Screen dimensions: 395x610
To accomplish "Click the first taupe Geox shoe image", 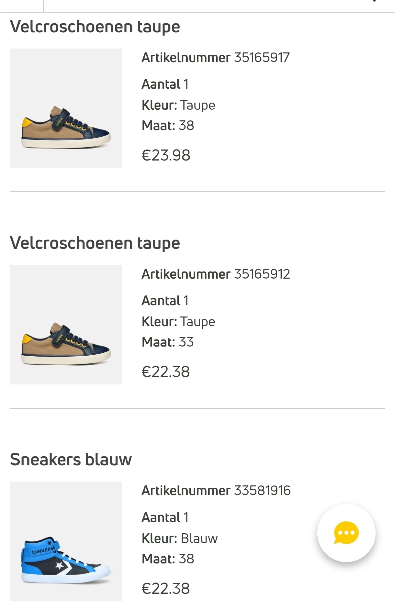I will coord(66,108).
